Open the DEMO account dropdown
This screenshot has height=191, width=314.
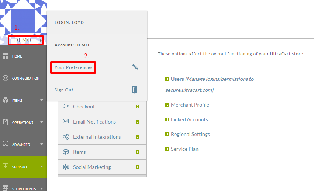point(25,40)
